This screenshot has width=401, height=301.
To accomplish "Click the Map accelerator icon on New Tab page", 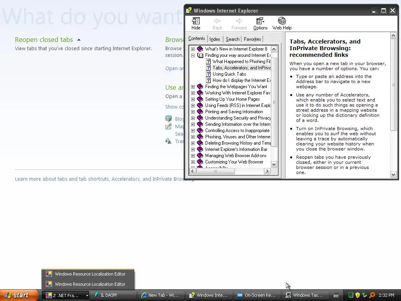I will tap(168, 127).
